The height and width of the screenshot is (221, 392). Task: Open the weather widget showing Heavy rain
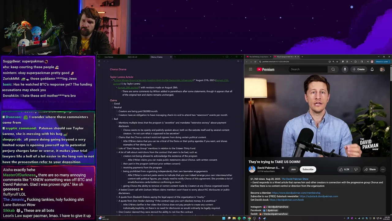(x=104, y=218)
